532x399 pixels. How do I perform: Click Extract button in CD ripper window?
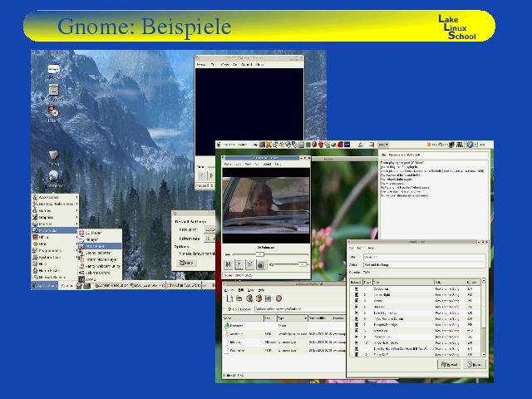click(449, 364)
